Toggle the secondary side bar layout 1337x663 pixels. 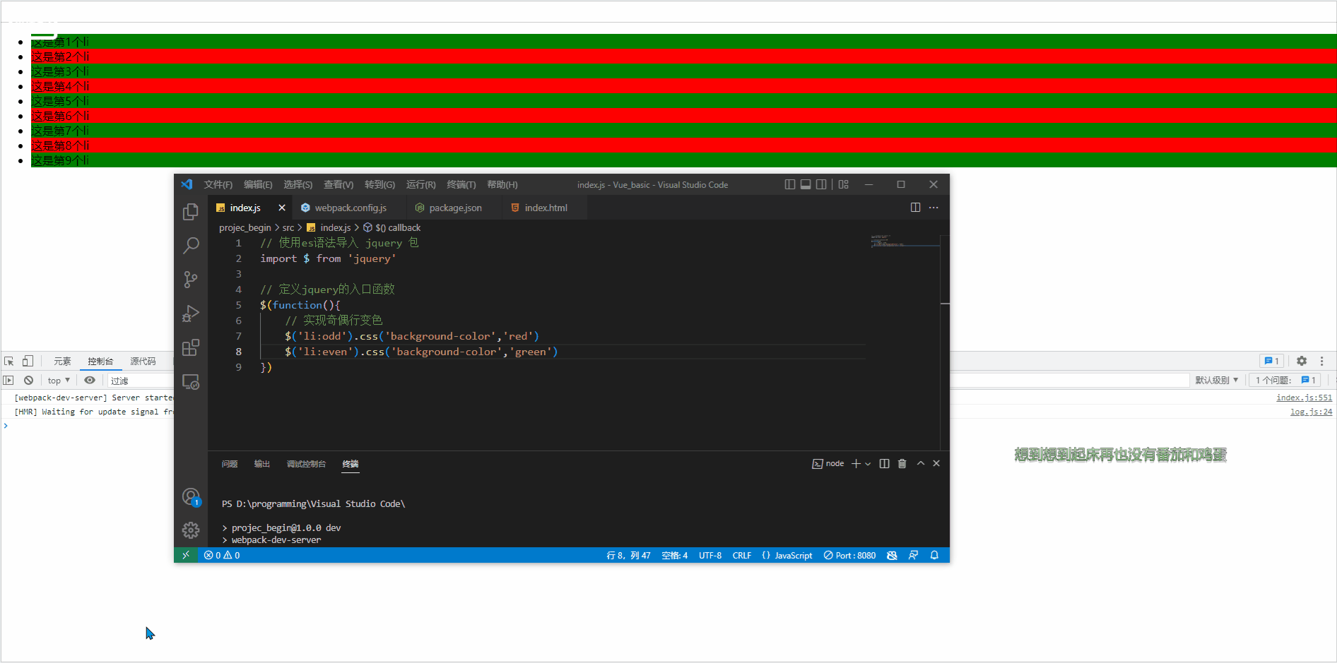pyautogui.click(x=821, y=184)
